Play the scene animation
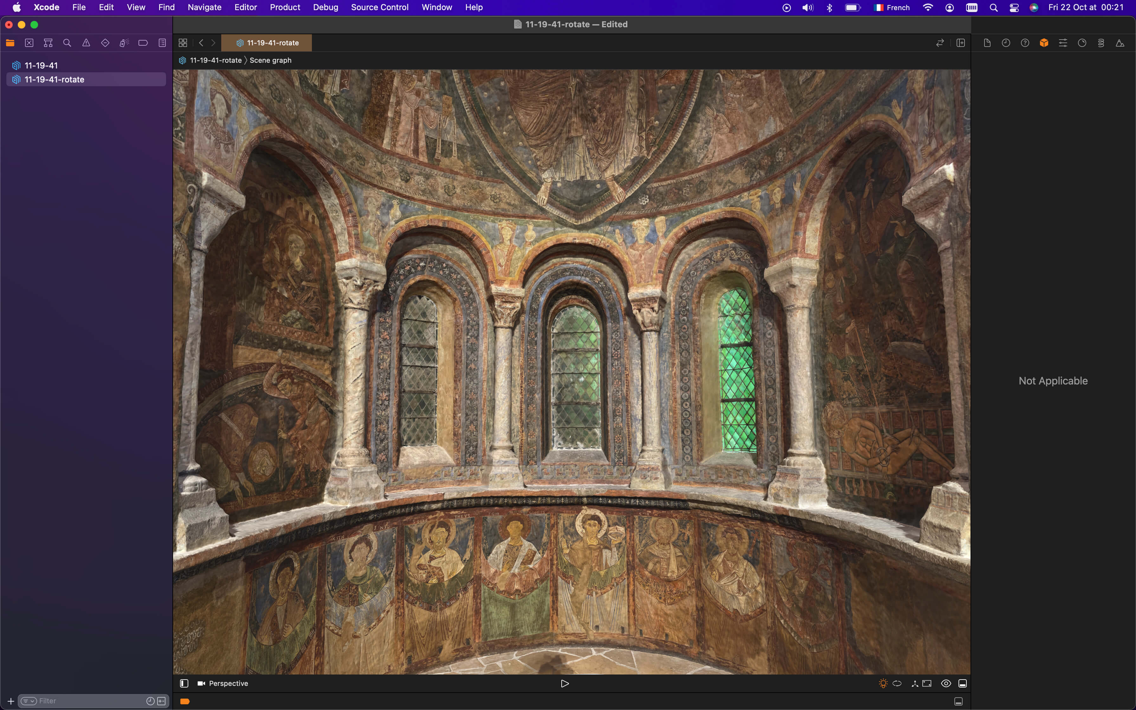Viewport: 1136px width, 710px height. tap(565, 684)
